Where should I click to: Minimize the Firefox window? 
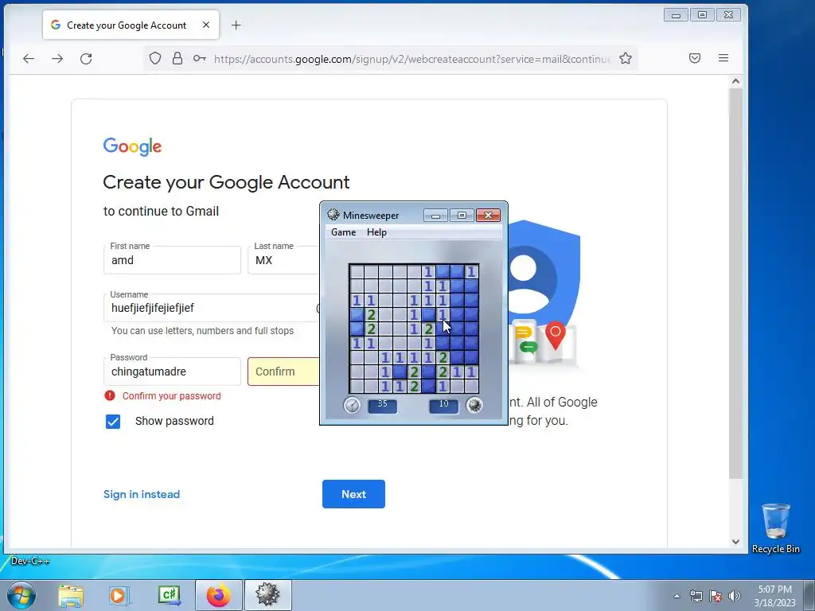point(676,15)
